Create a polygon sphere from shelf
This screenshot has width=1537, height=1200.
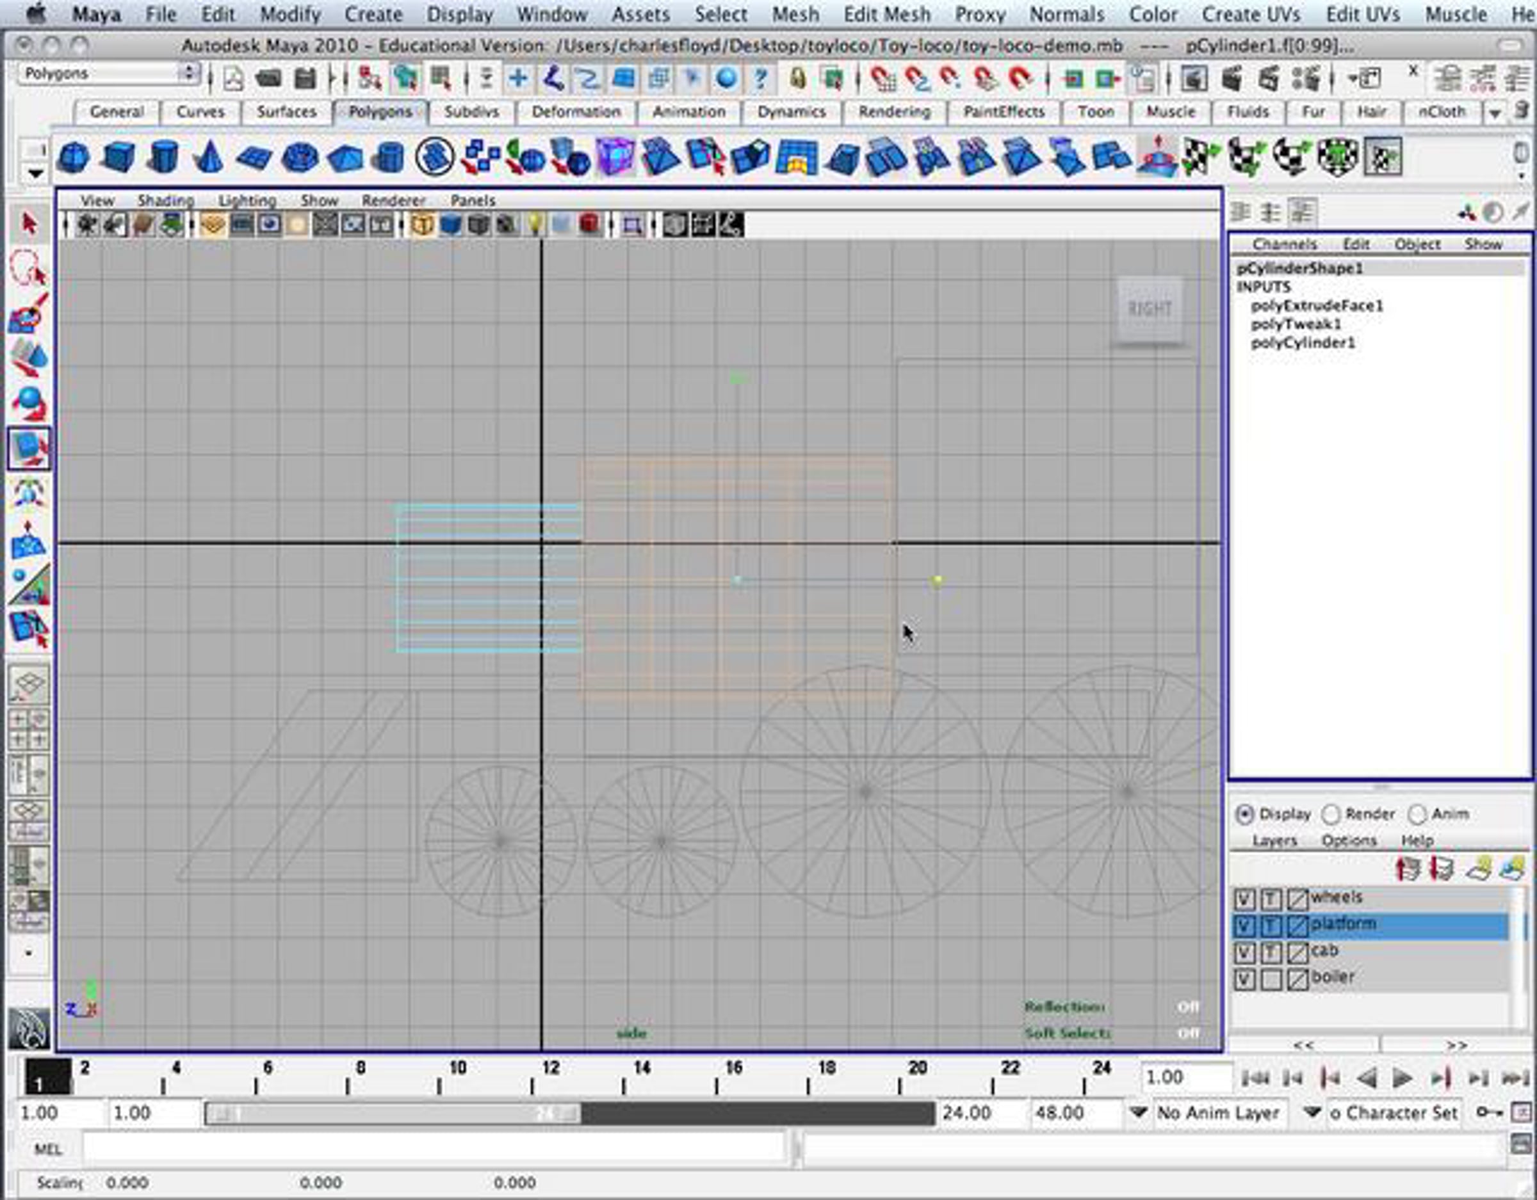point(72,157)
